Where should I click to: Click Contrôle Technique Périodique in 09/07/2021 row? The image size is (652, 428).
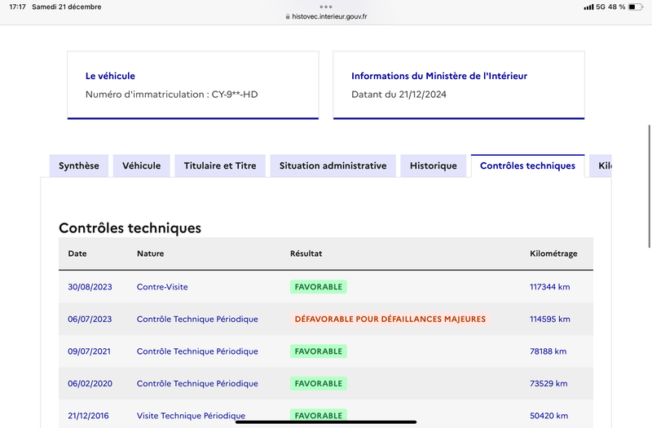197,351
